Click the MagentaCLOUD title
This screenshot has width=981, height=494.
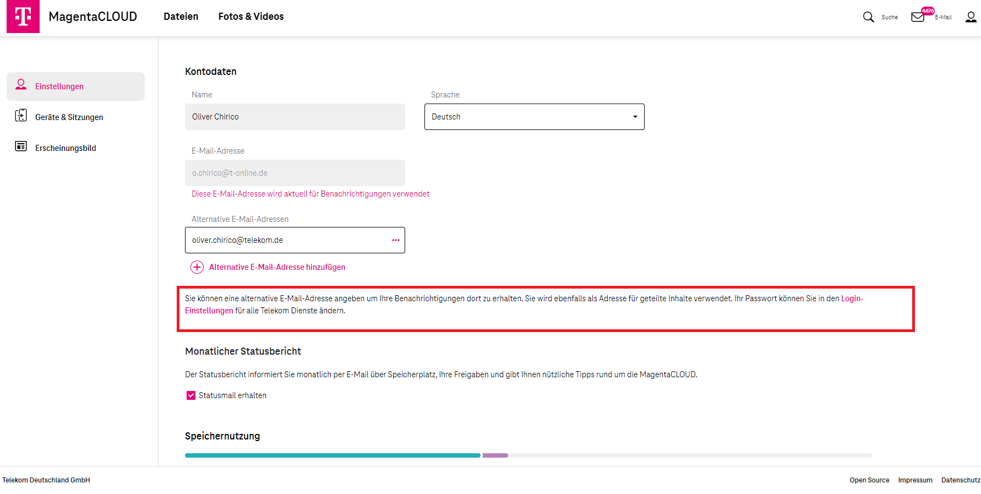point(93,17)
